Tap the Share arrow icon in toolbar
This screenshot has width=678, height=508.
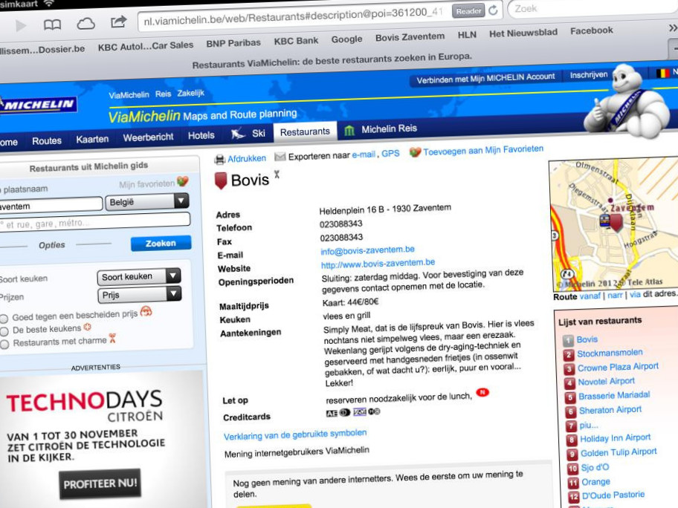[119, 22]
